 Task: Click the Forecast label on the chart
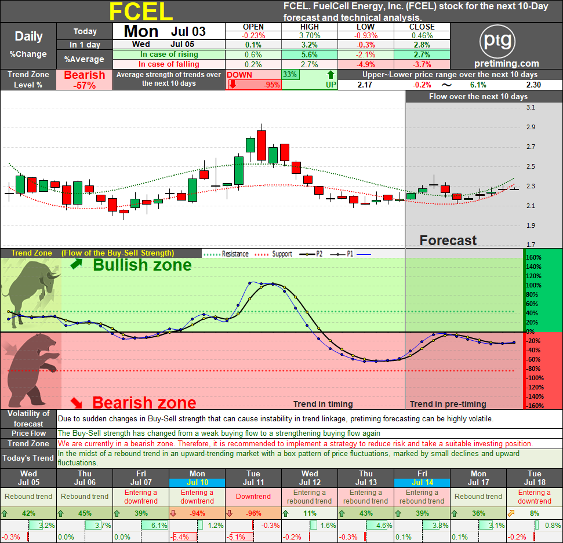coord(448,240)
